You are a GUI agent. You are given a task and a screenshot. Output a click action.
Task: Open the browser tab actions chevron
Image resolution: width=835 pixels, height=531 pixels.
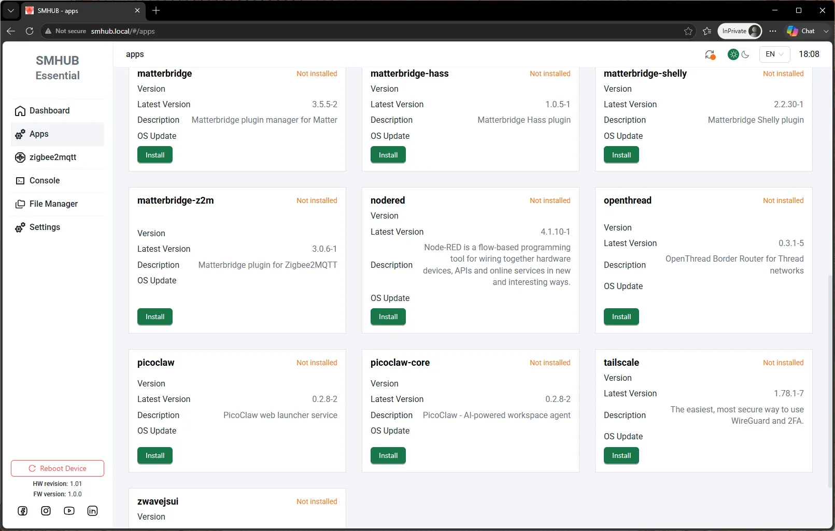click(10, 10)
